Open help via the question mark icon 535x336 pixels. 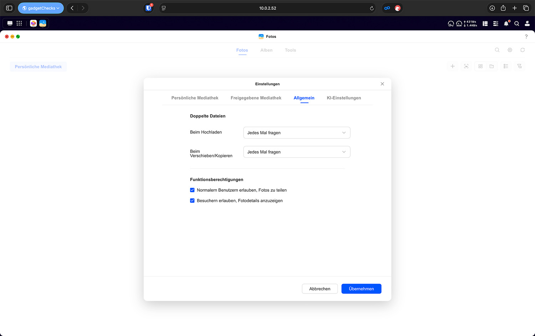(x=526, y=36)
